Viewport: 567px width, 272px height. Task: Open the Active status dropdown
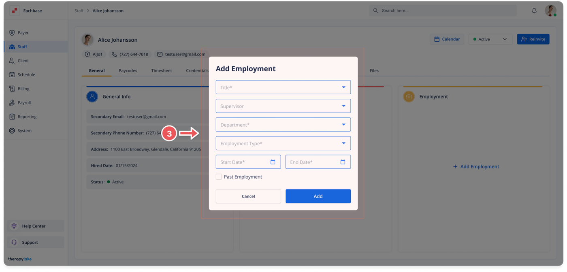pos(490,39)
